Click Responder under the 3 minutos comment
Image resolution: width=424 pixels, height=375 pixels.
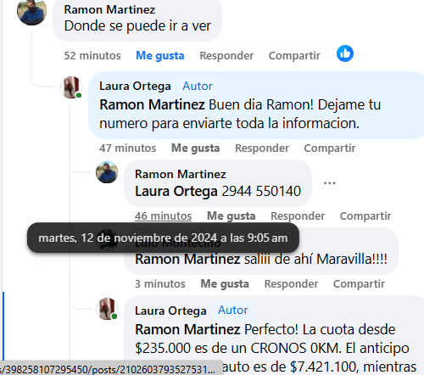point(291,284)
